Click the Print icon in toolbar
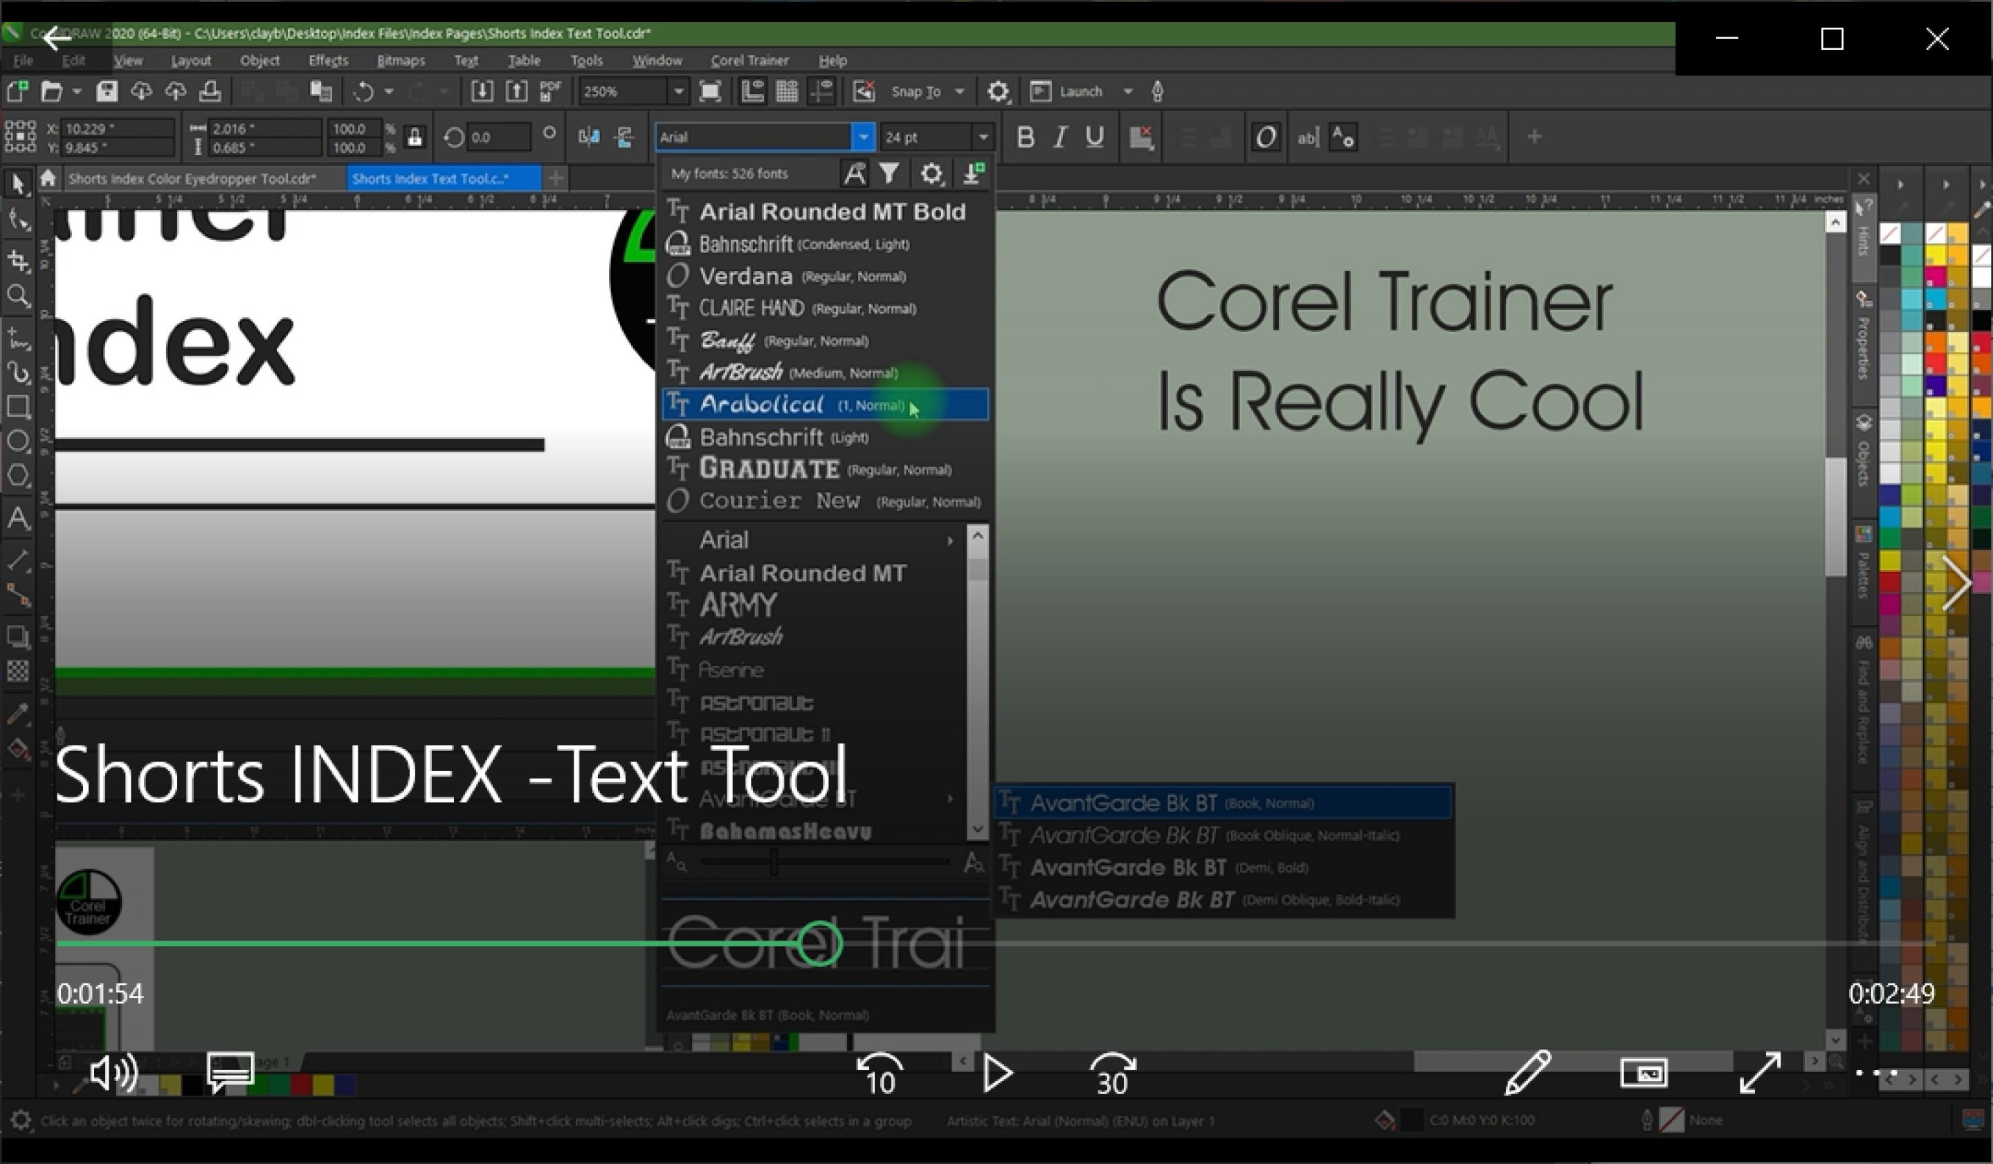Screen dimensions: 1993x1164 tap(210, 92)
